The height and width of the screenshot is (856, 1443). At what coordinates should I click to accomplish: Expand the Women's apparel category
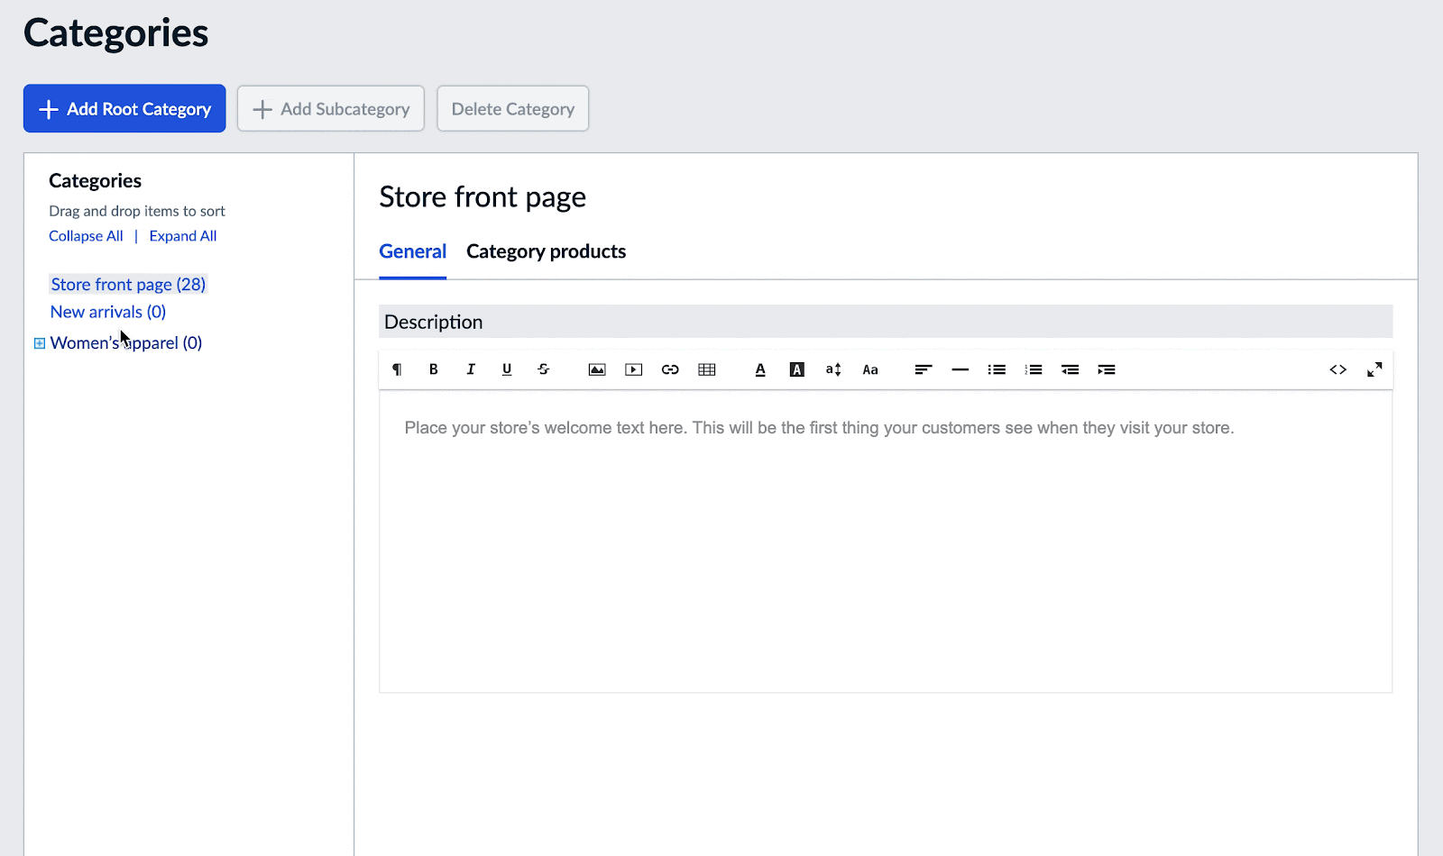tap(40, 343)
